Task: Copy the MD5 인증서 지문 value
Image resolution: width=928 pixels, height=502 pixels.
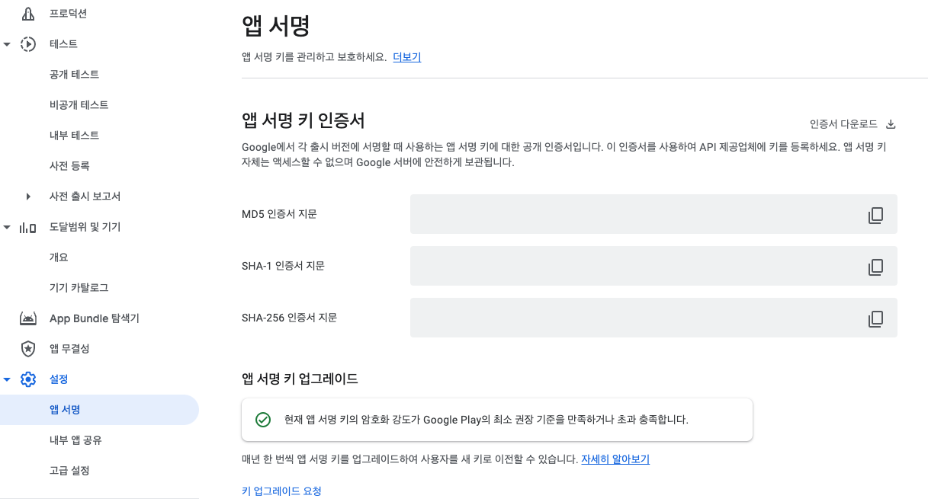Action: (875, 215)
